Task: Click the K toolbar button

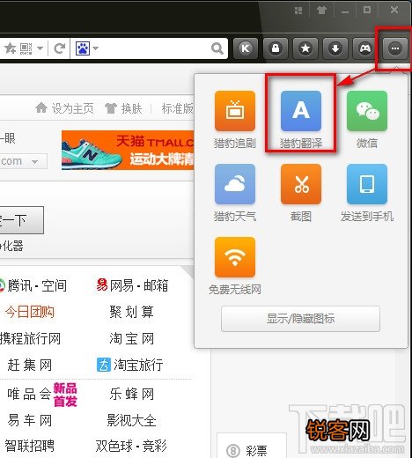Action: pyautogui.click(x=246, y=48)
